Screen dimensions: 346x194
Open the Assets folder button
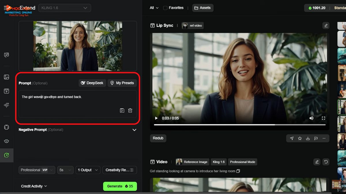tap(203, 8)
